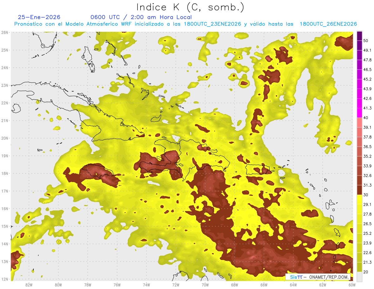Click the "70W" longitude label

point(205,285)
